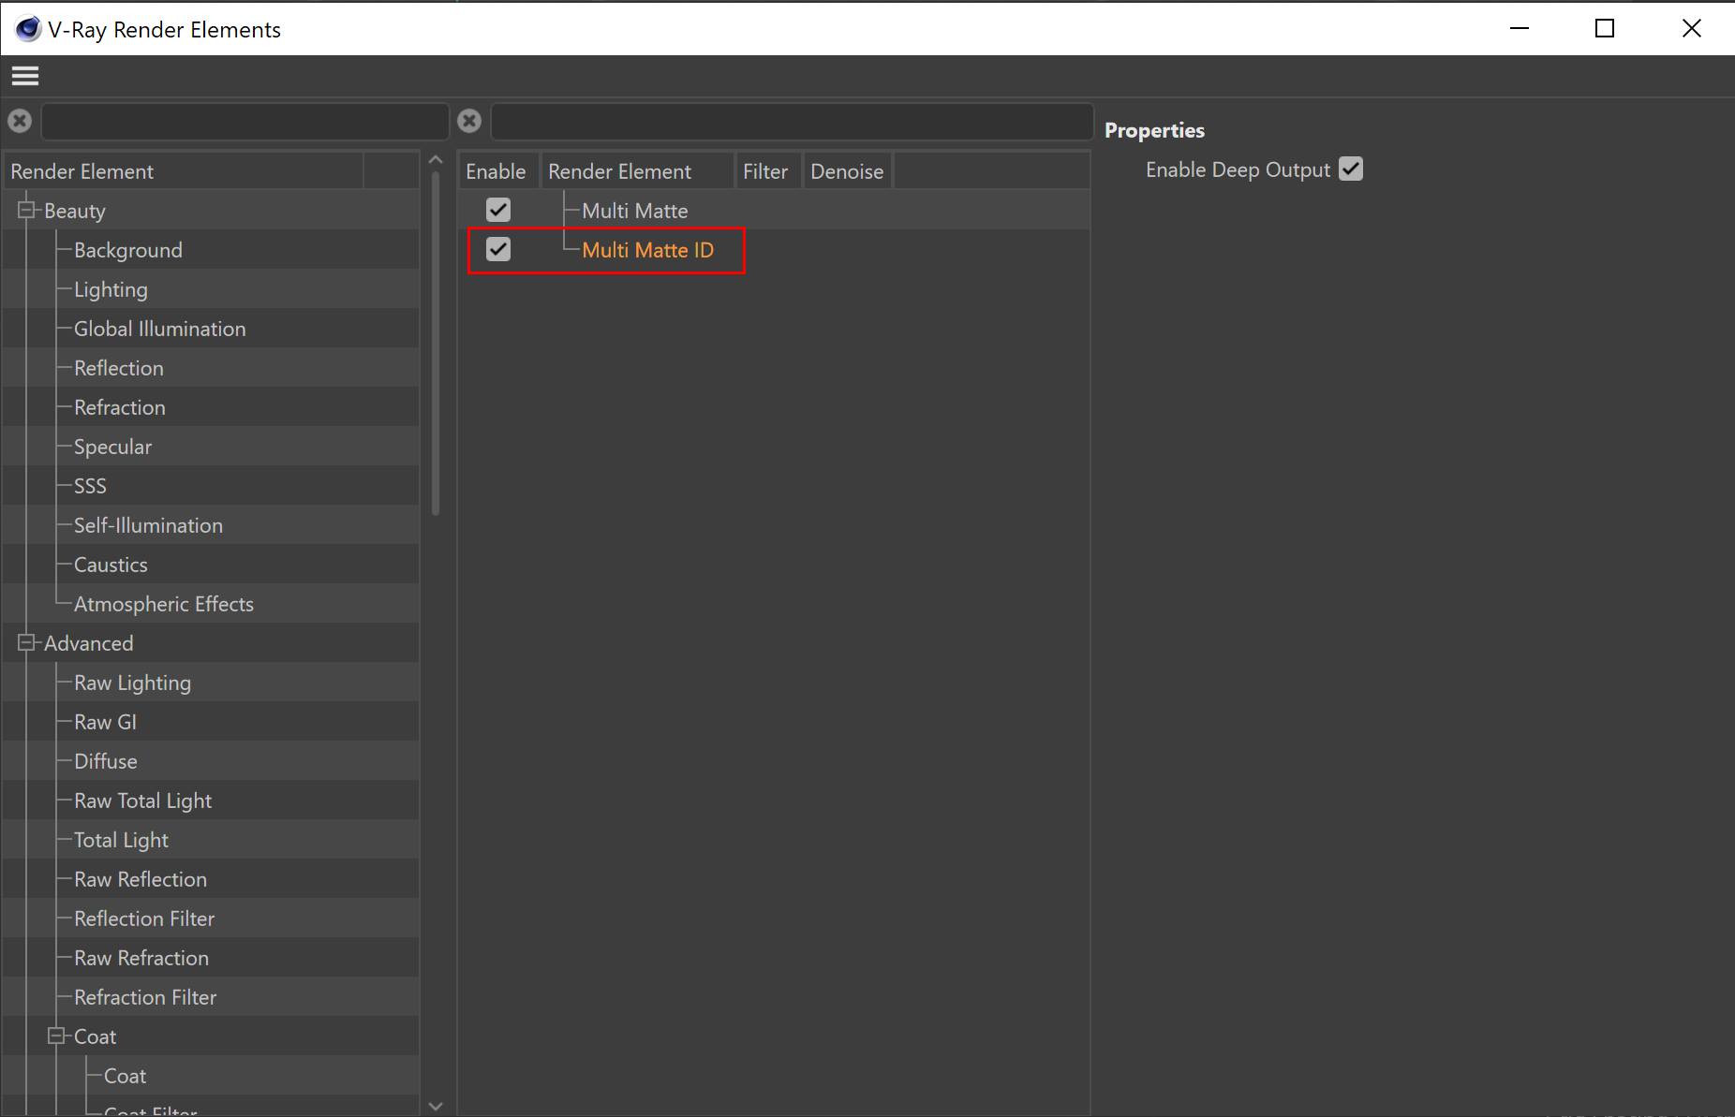Click the V-Ray app icon in title bar
Viewport: 1735px width, 1117px height.
(x=28, y=29)
